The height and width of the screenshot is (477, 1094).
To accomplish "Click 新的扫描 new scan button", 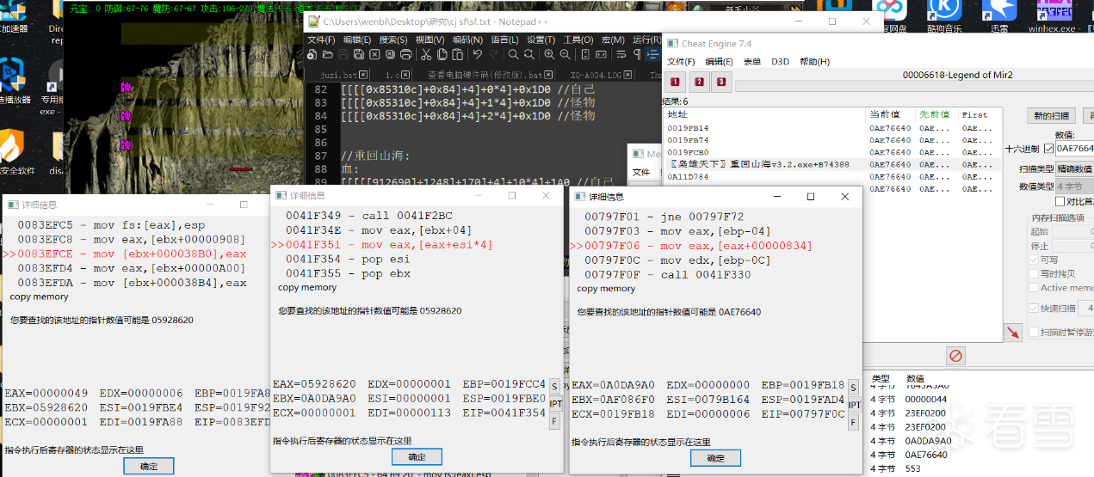I will (1051, 116).
